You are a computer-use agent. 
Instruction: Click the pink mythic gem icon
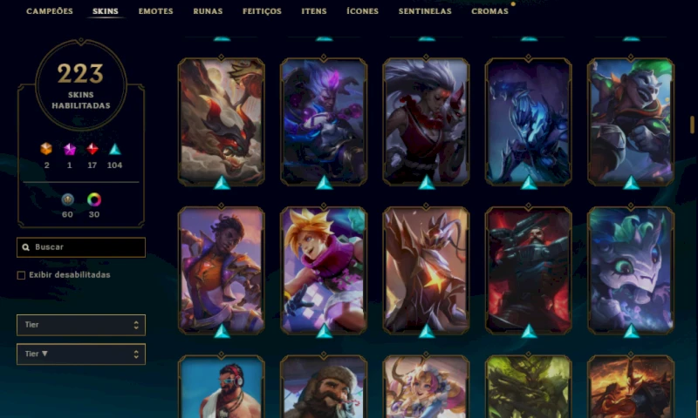70,149
